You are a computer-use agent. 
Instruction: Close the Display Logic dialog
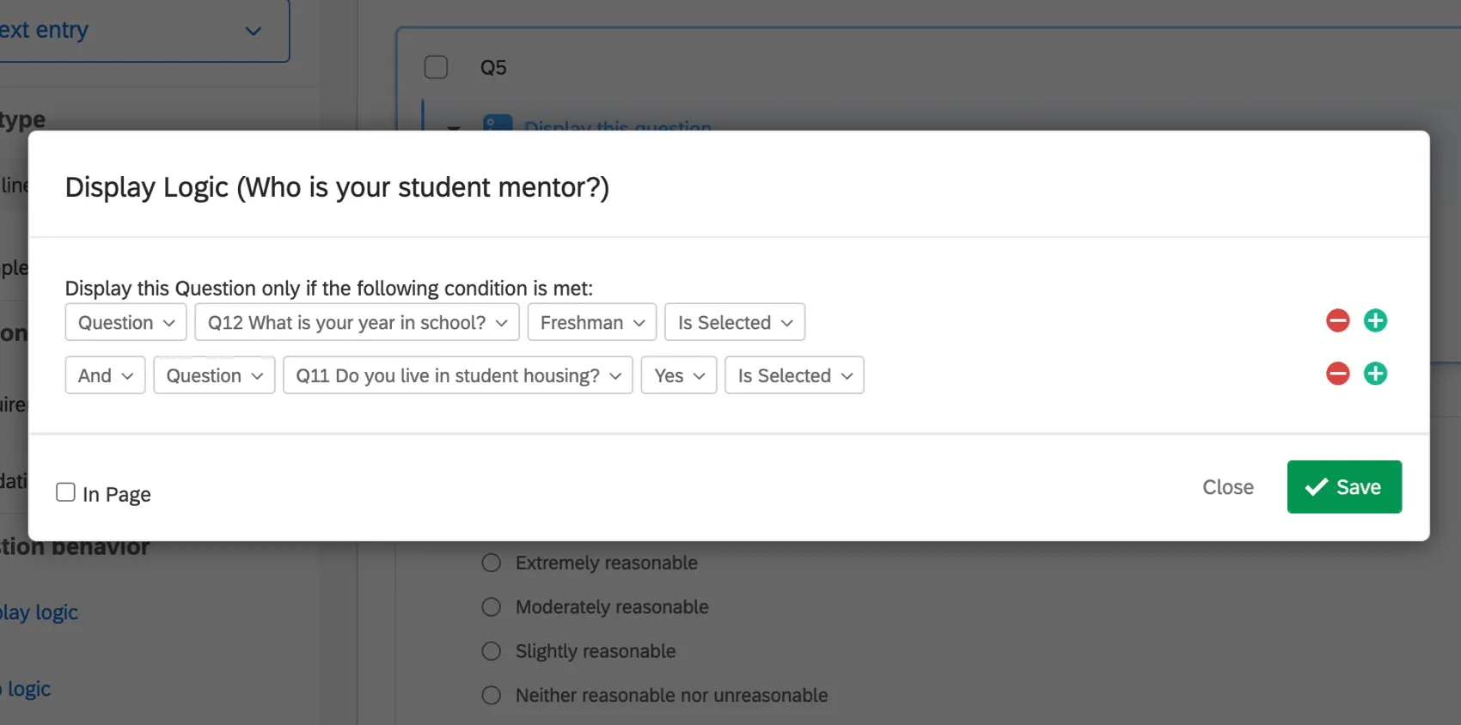1227,487
